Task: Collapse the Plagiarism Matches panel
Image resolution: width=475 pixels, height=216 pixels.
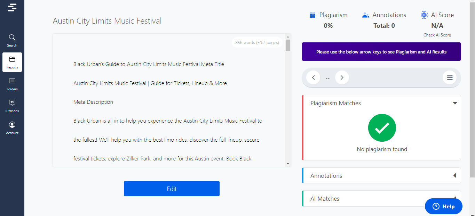Action: (x=455, y=103)
